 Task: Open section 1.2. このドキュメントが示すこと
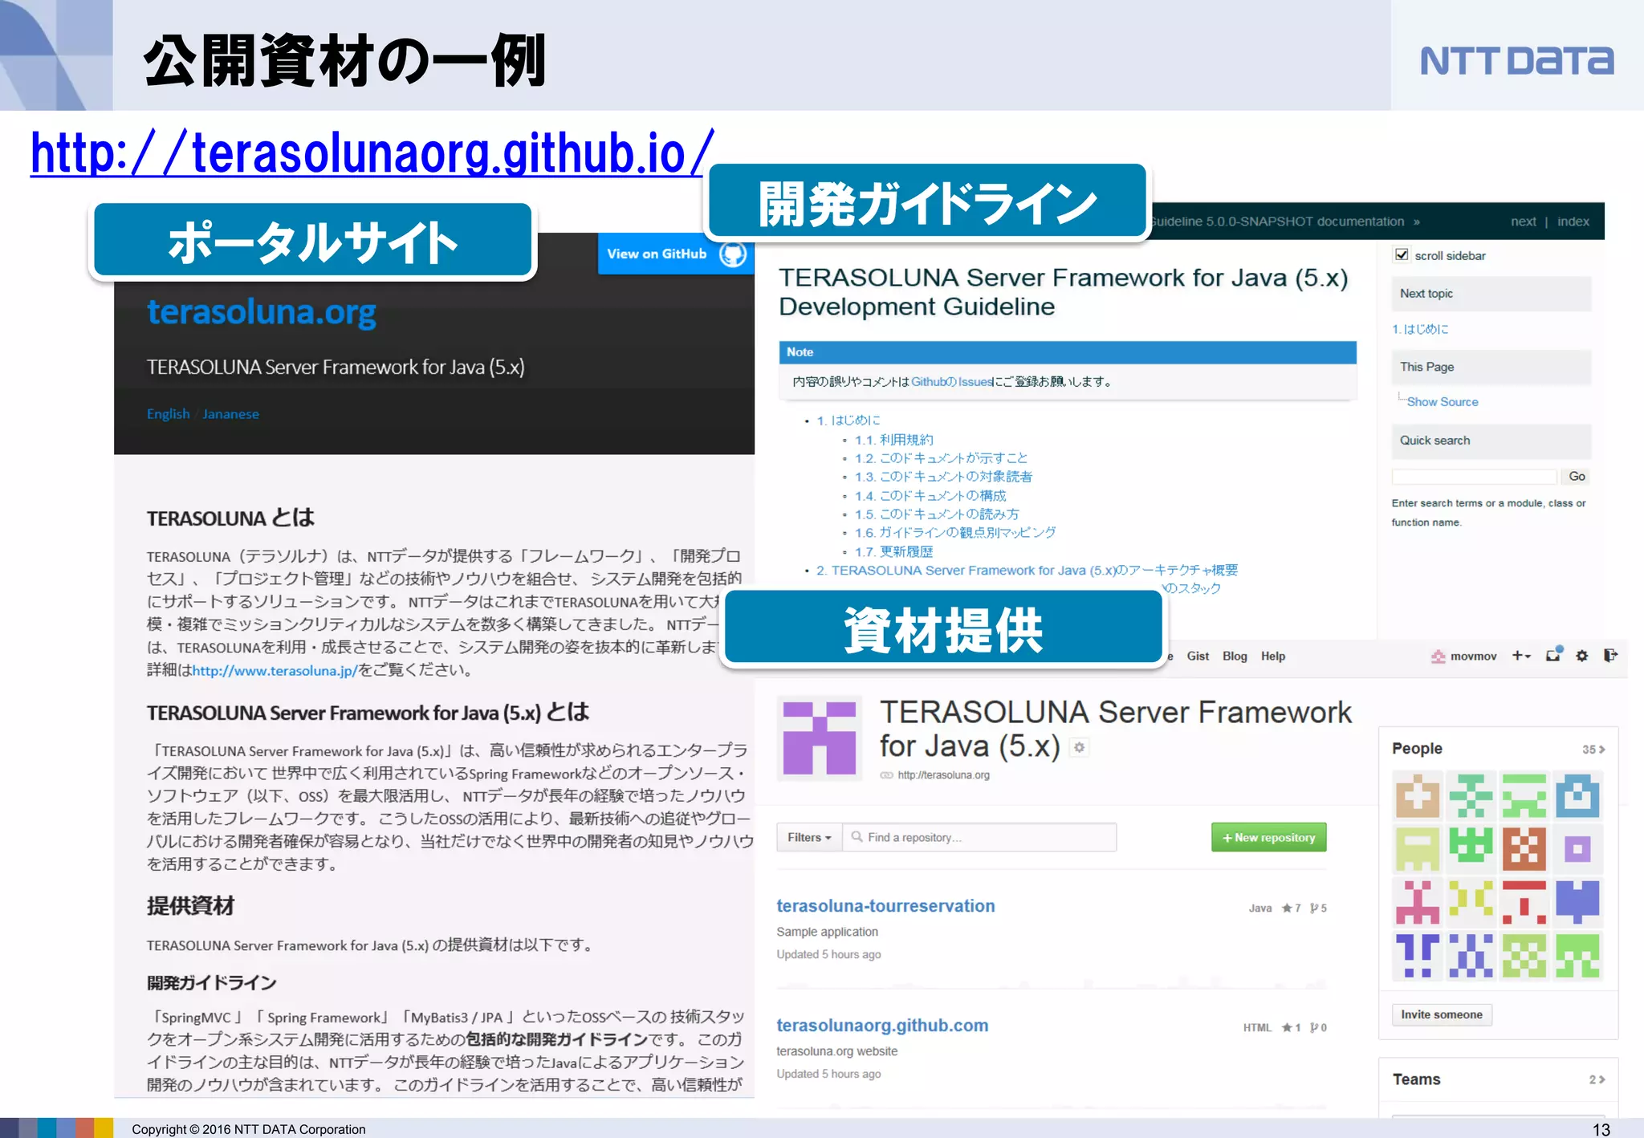coord(941,458)
